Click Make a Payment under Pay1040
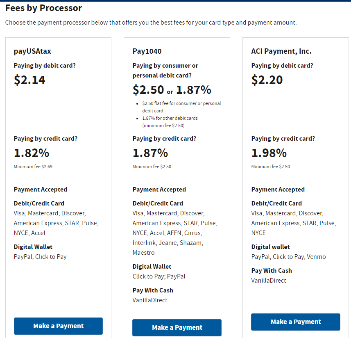Screen dimensions: 351x338 [177, 328]
